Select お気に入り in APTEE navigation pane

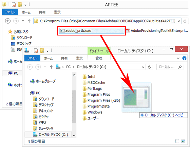click(x=18, y=32)
